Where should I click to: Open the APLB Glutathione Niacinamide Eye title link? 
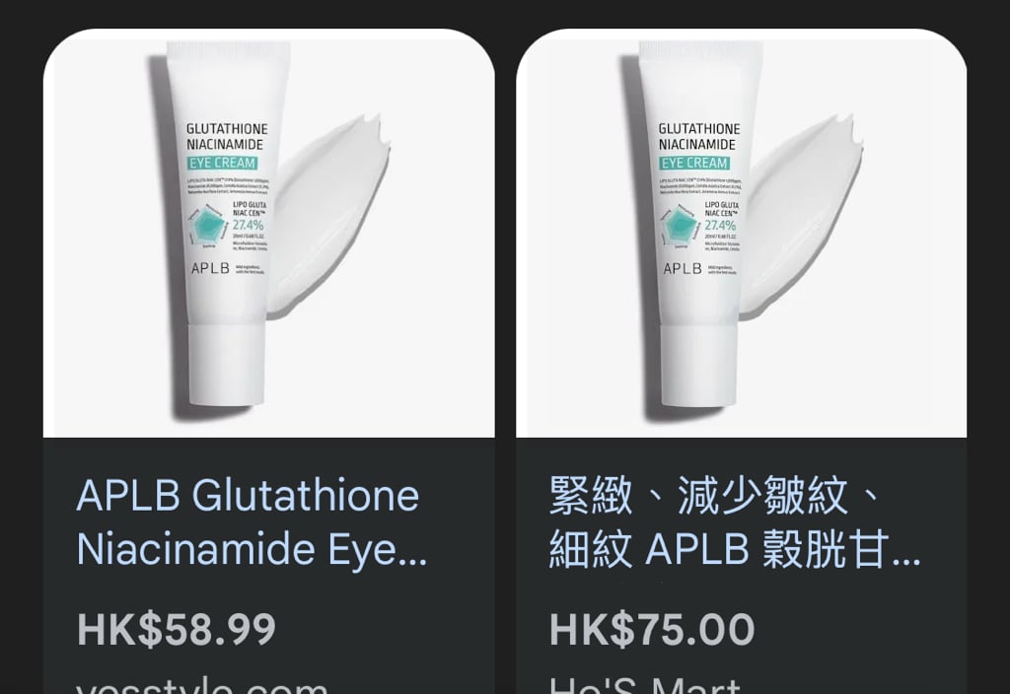pos(252,522)
